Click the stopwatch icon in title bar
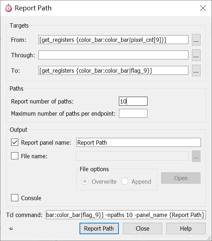 point(9,8)
